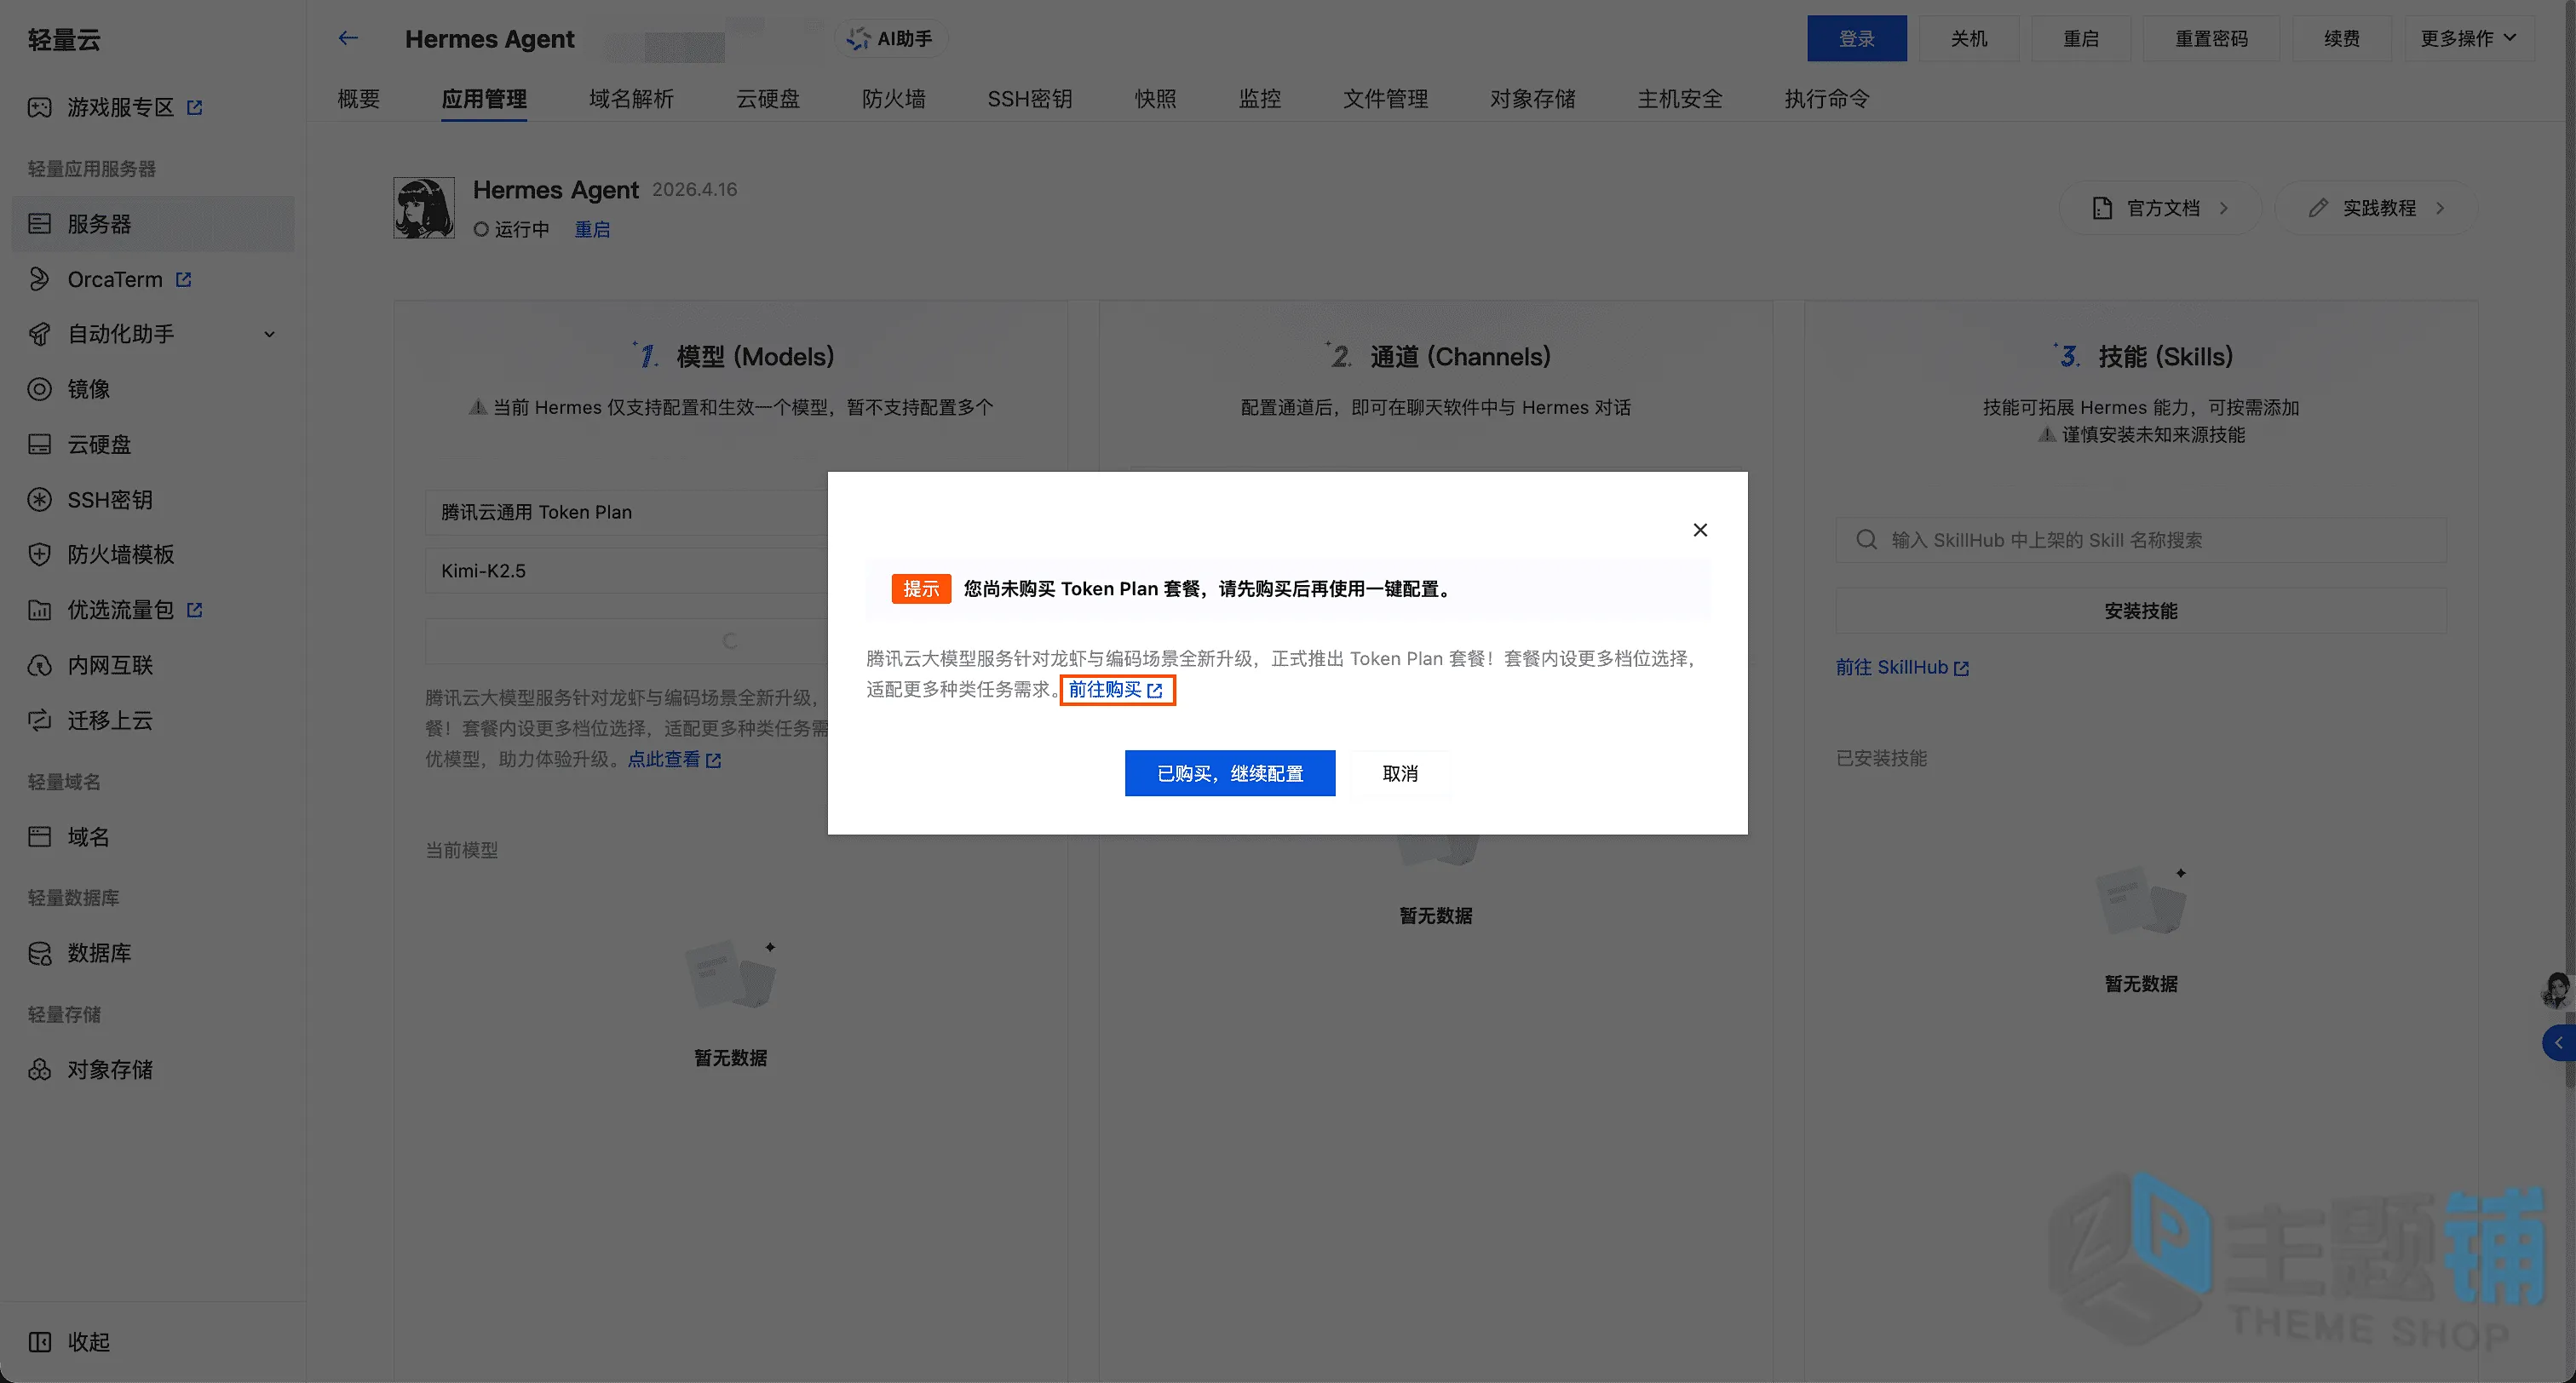Click the 迁移上云 icon
The width and height of the screenshot is (2576, 1383).
[39, 720]
